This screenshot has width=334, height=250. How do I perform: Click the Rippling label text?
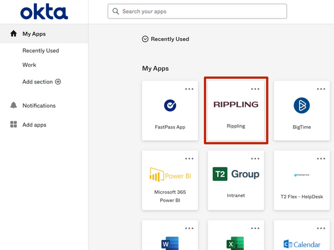tap(236, 126)
